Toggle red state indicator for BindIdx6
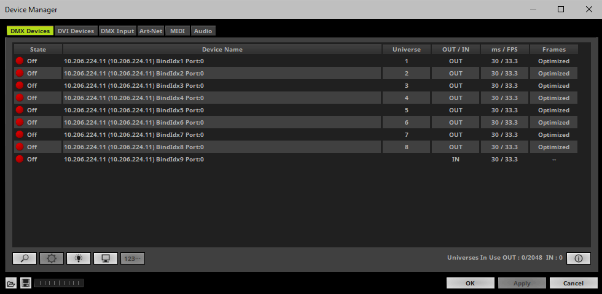Image resolution: width=602 pixels, height=294 pixels. coord(20,122)
